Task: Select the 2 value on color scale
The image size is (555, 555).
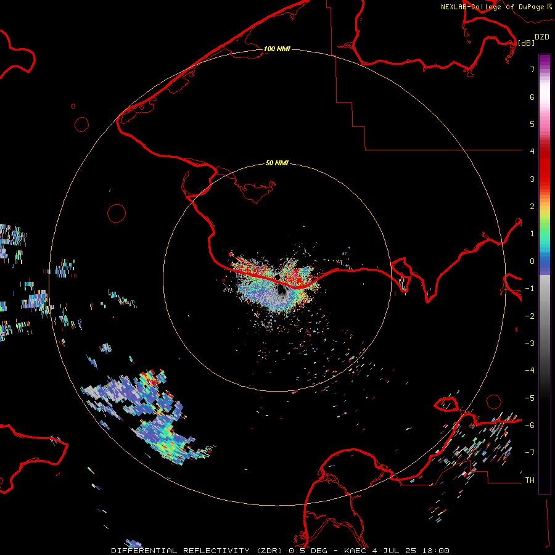Action: (x=532, y=207)
